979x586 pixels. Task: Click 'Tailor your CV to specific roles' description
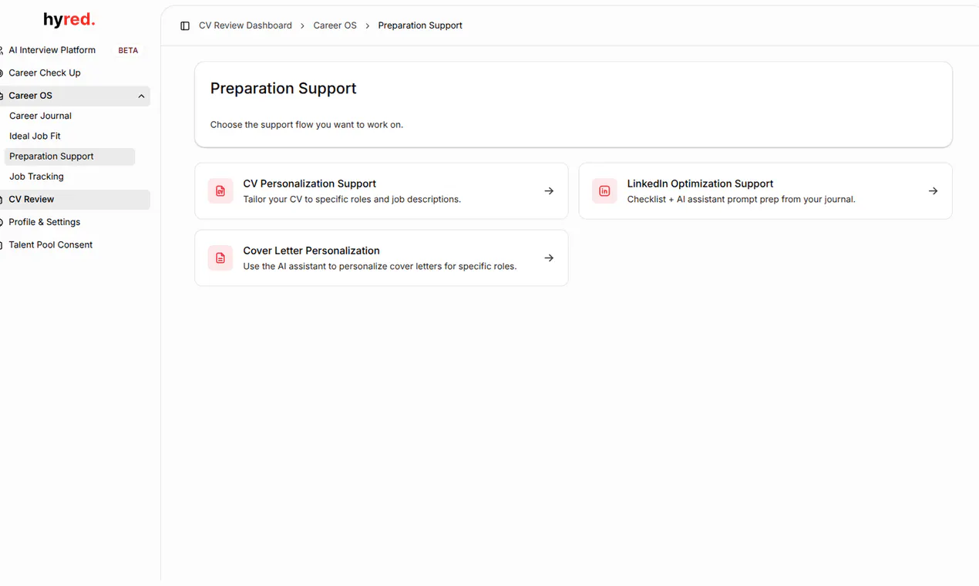(352, 200)
